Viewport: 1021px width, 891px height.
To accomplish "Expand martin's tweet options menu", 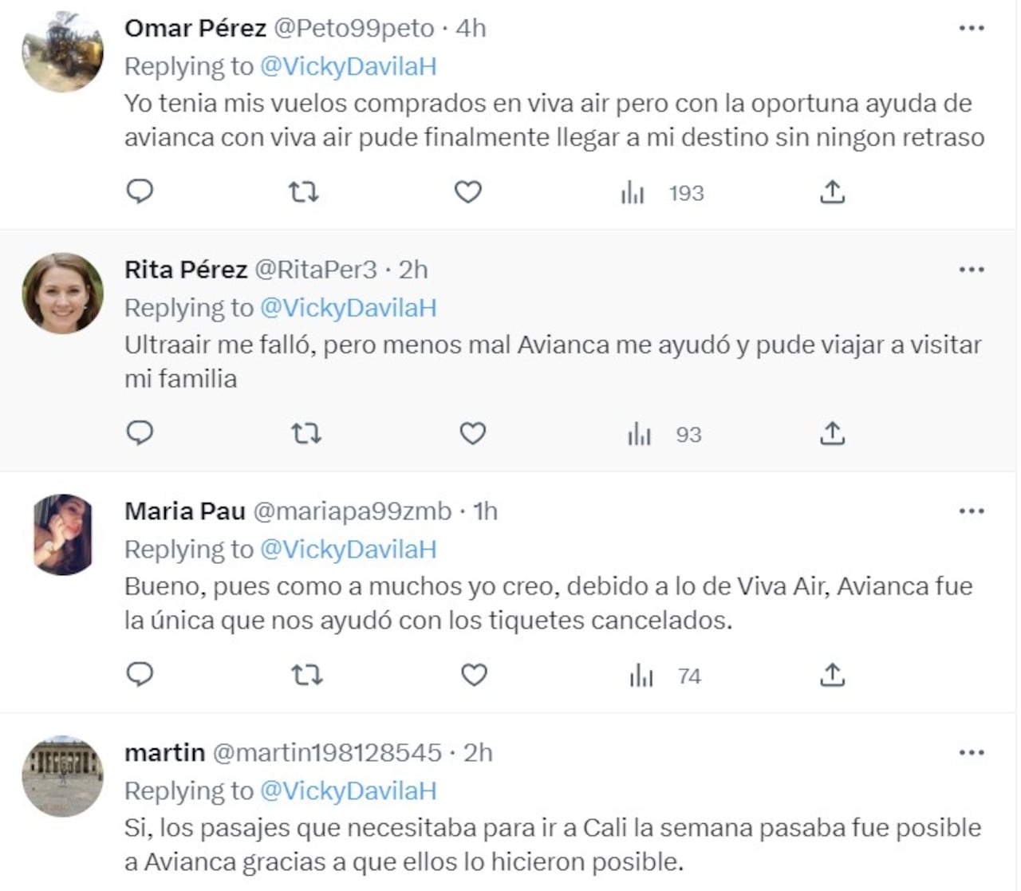I will click(x=972, y=751).
